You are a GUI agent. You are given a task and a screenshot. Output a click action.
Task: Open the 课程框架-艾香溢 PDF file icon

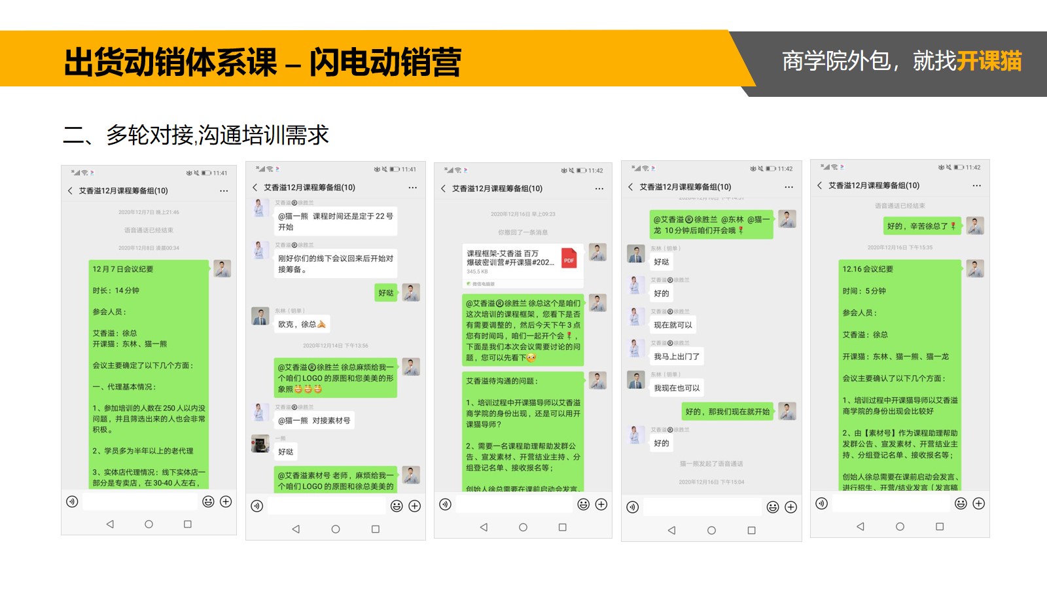tap(569, 259)
